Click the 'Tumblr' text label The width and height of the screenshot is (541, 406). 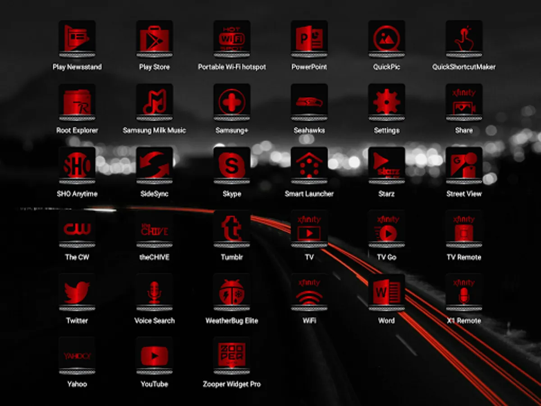(232, 258)
